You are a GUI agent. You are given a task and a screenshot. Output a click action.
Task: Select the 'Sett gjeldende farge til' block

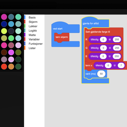98,32
